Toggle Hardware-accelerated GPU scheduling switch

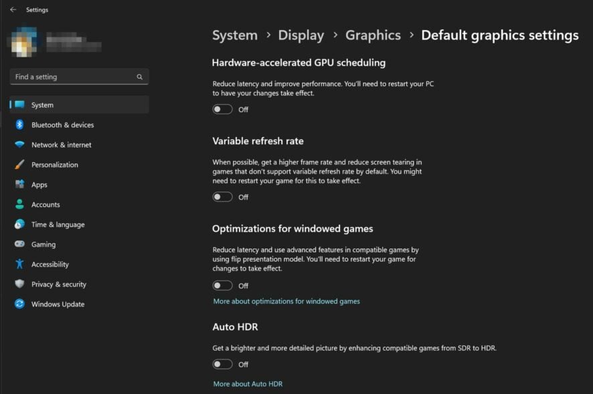222,110
